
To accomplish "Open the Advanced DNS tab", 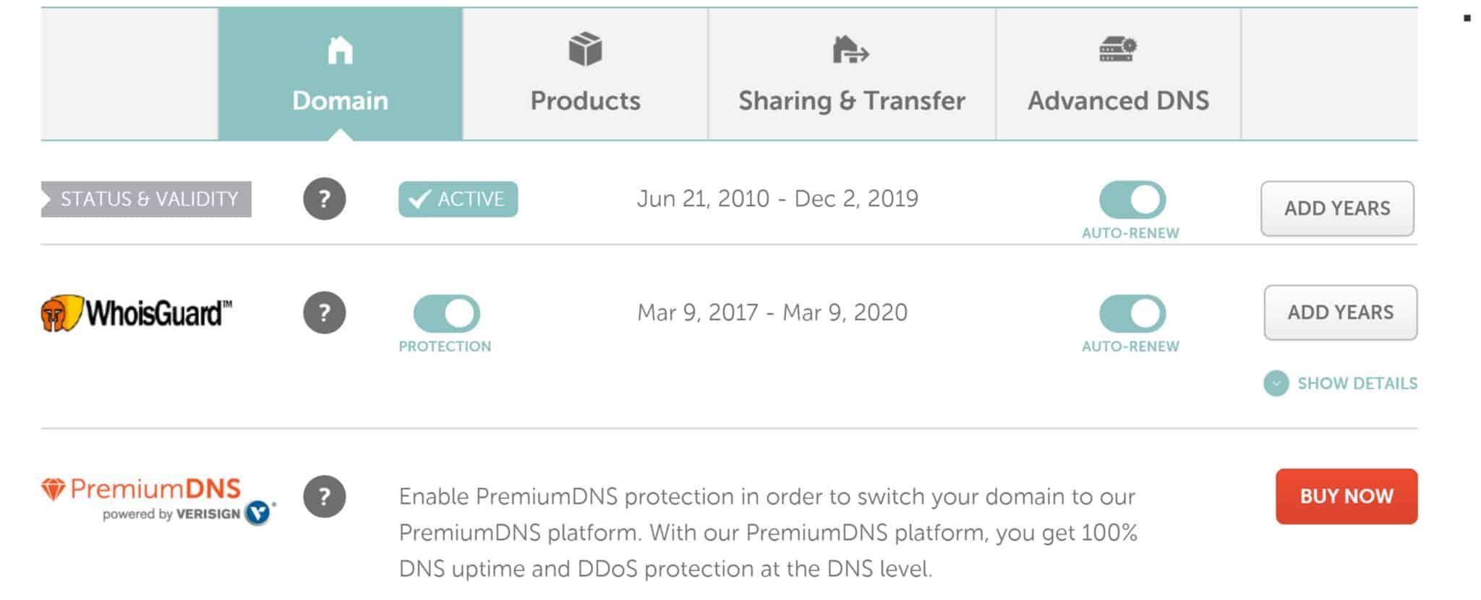I will point(1118,74).
